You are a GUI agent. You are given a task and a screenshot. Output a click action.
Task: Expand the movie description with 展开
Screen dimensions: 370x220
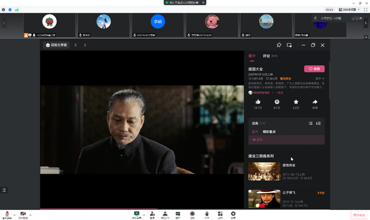coord(320,79)
